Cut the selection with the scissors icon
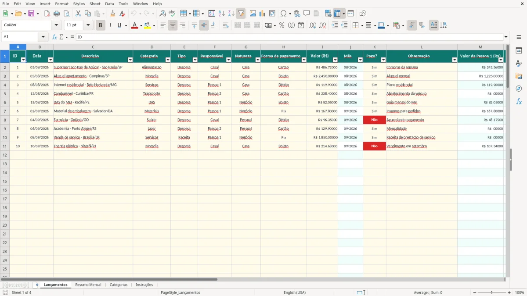Viewport: 527px width, 296px height. coord(78,14)
